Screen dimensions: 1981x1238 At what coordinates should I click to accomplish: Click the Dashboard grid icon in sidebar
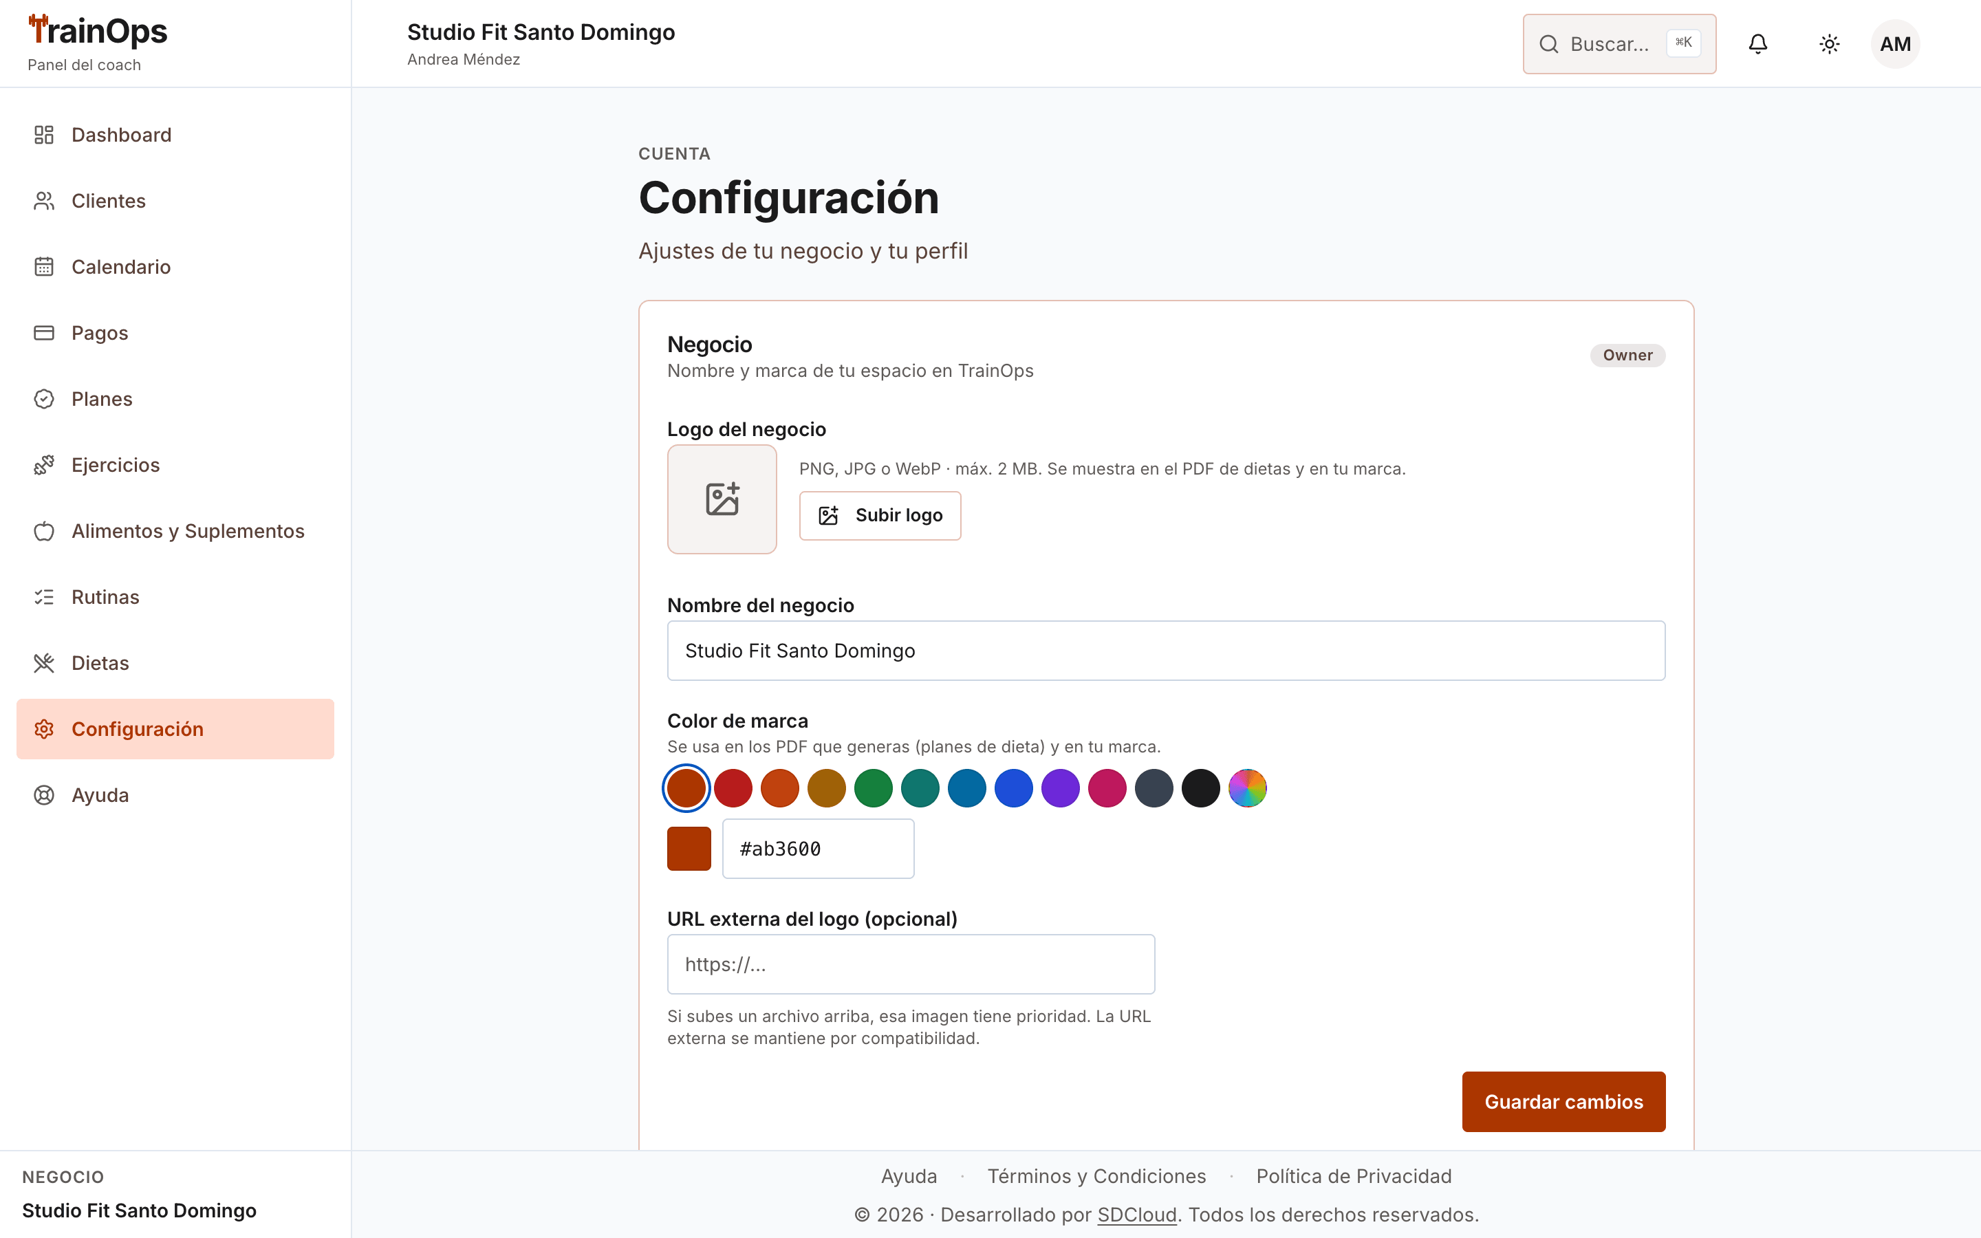(x=44, y=135)
